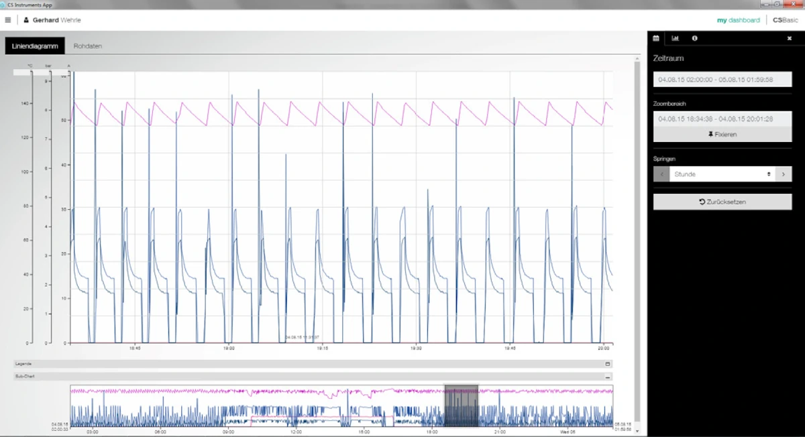
Task: Click the Zurücksetzen reset button
Action: coord(722,202)
